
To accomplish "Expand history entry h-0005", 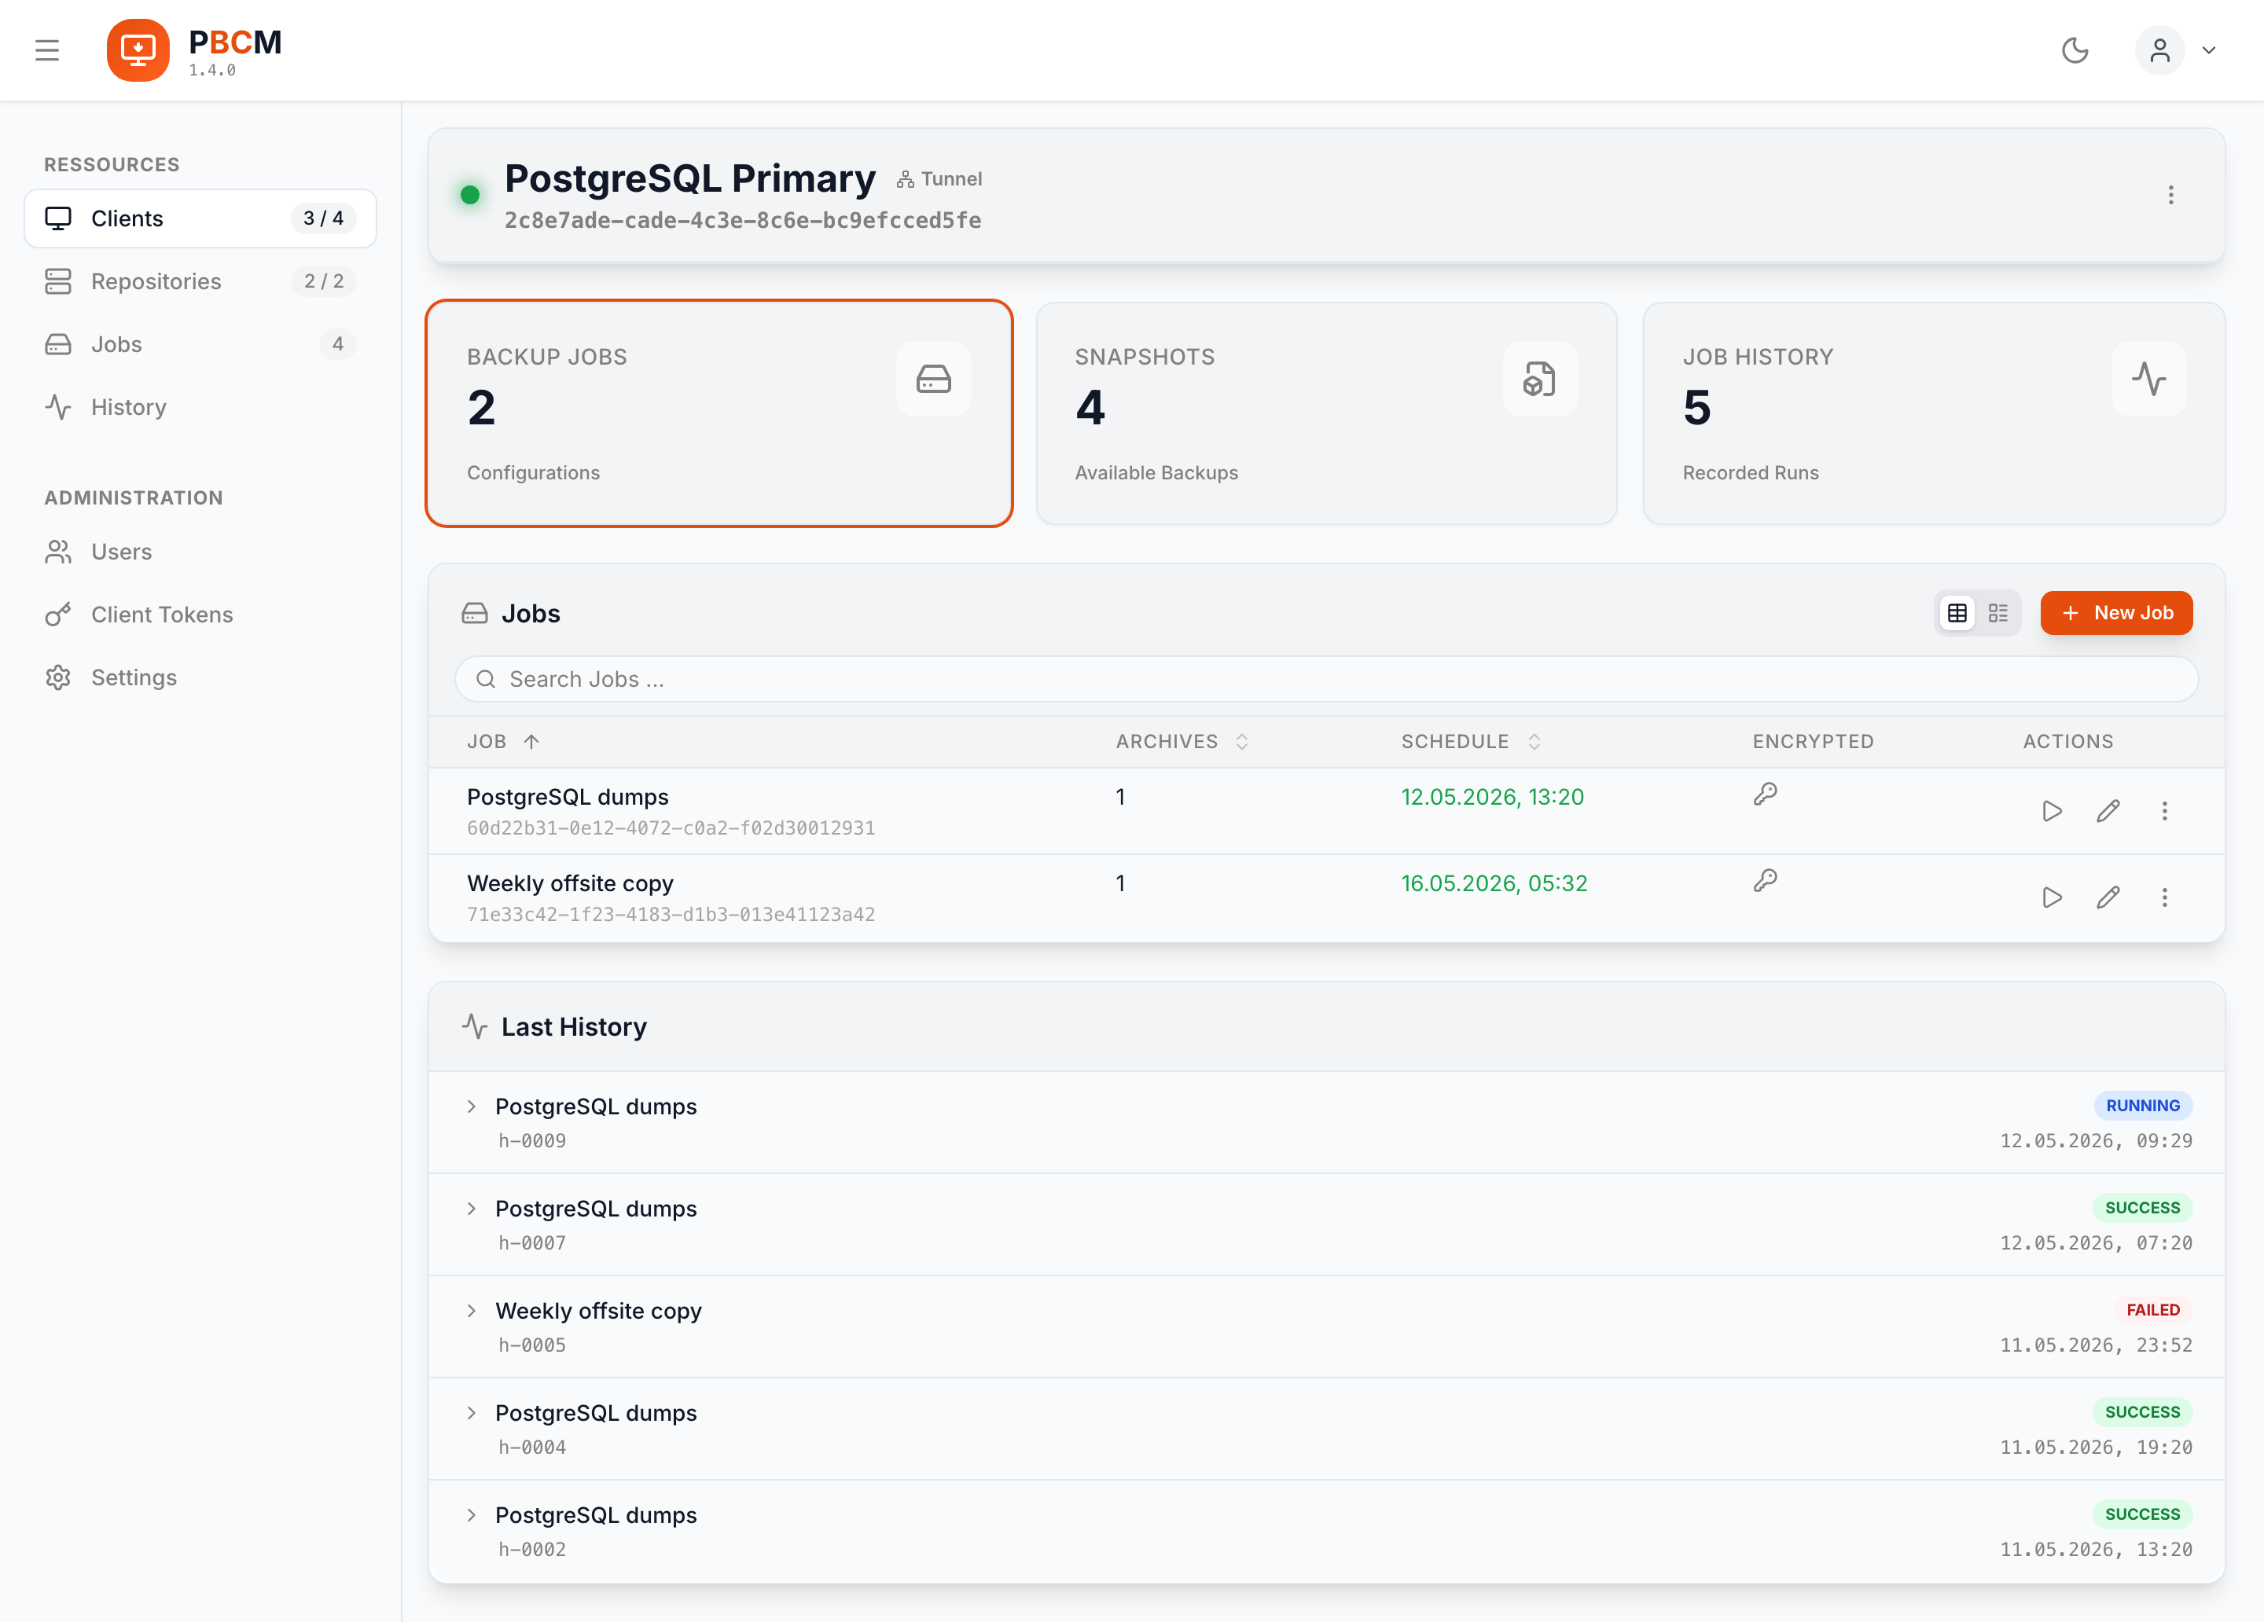I will click(472, 1312).
